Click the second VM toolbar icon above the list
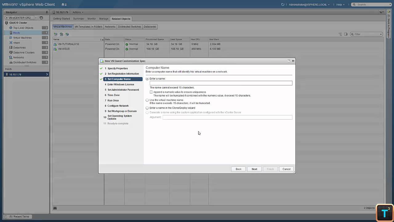The width and height of the screenshot is (394, 222). (x=61, y=34)
